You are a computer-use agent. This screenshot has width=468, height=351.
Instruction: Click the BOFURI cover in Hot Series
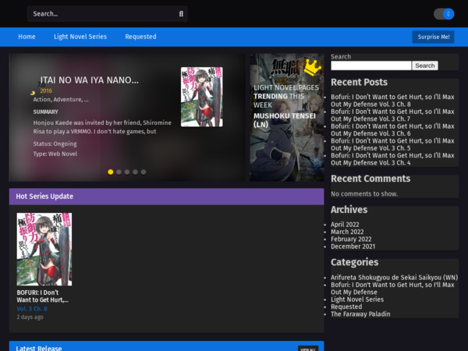(x=44, y=250)
